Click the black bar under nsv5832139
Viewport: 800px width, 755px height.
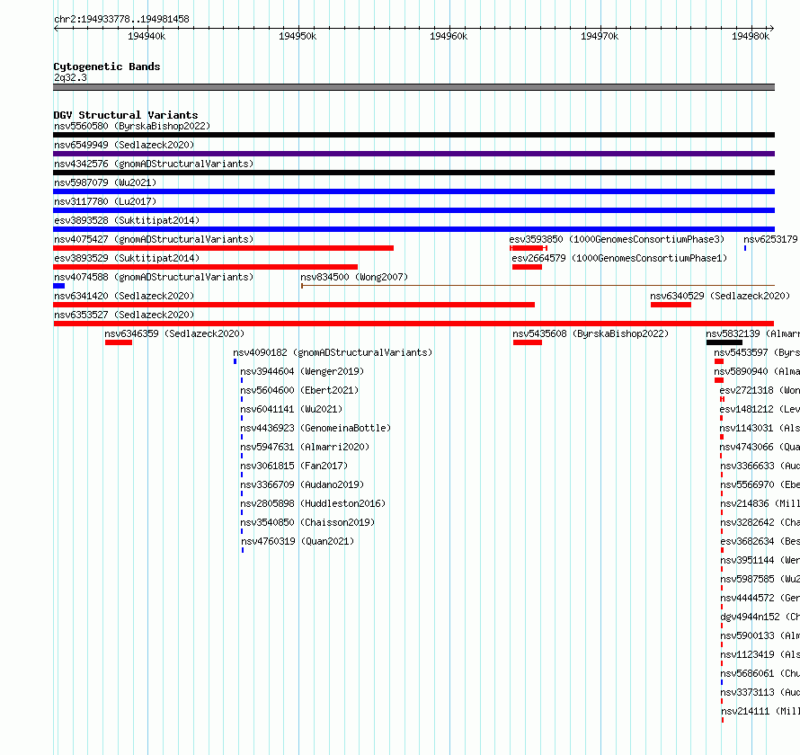tap(724, 342)
